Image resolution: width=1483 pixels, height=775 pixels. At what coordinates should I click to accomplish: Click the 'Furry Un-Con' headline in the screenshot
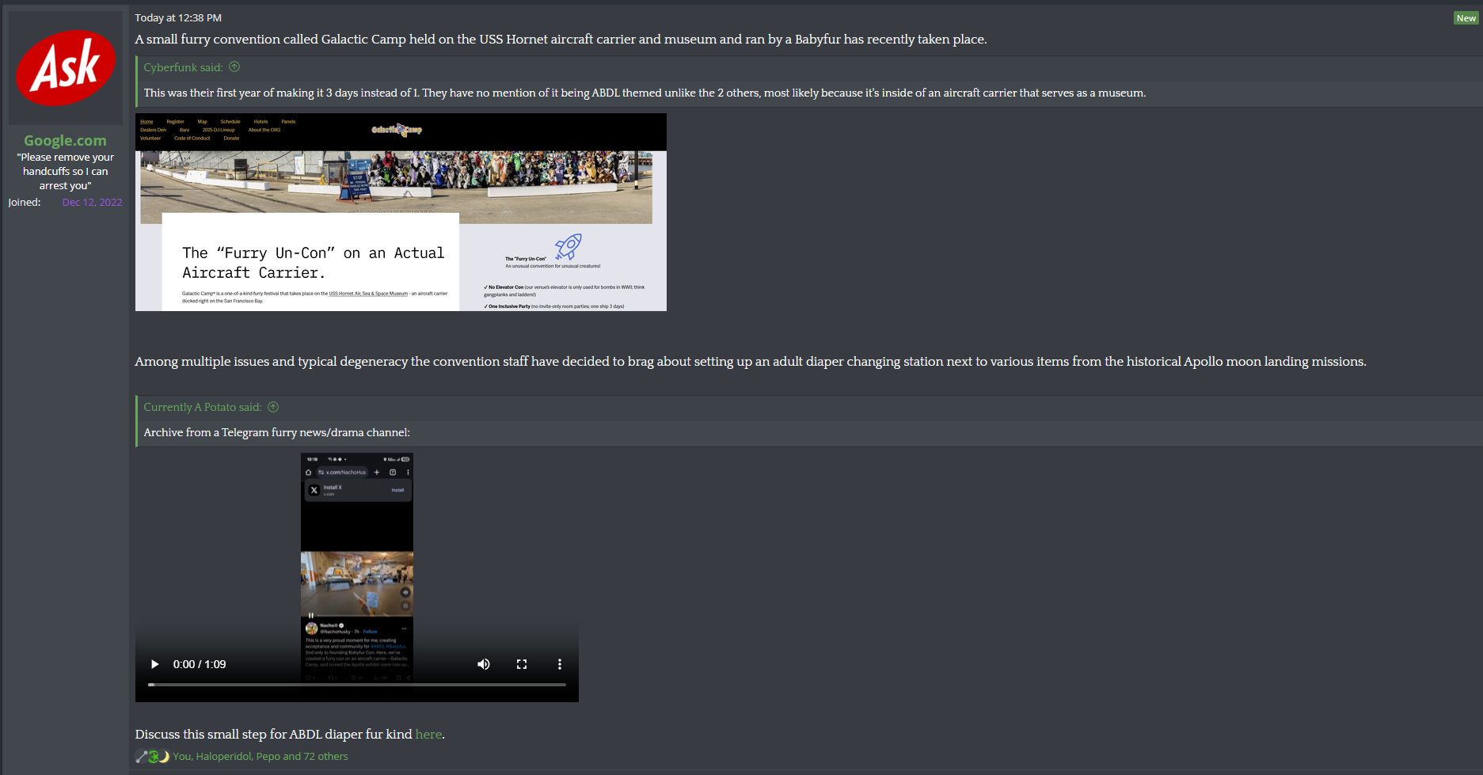(314, 263)
